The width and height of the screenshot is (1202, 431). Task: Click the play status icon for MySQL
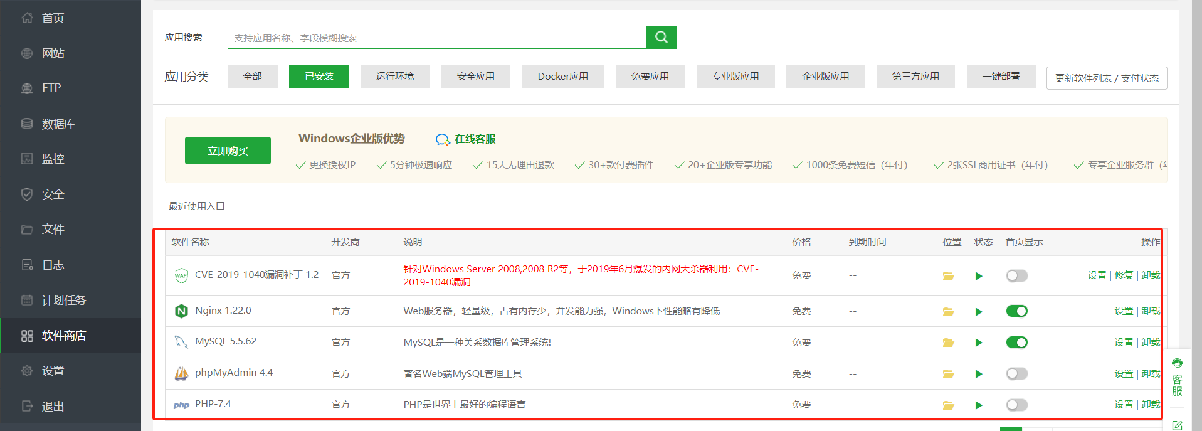click(979, 343)
